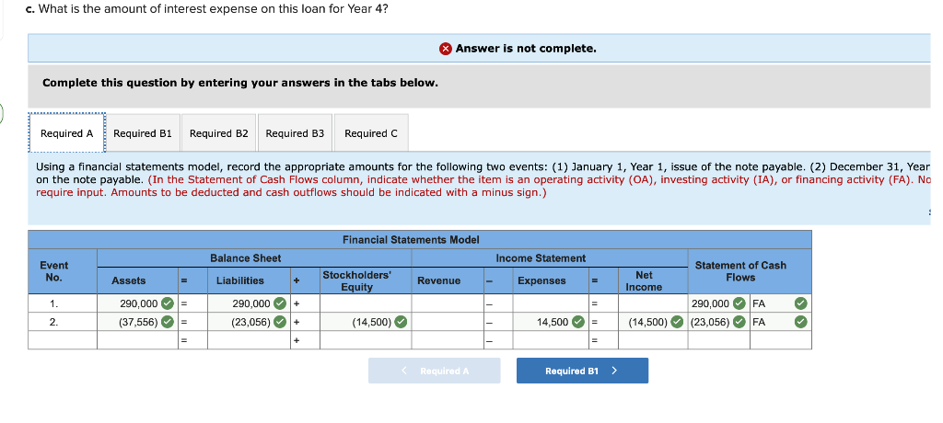Click the empty third-row Event No. cell
This screenshot has height=423, width=943.
click(63, 340)
